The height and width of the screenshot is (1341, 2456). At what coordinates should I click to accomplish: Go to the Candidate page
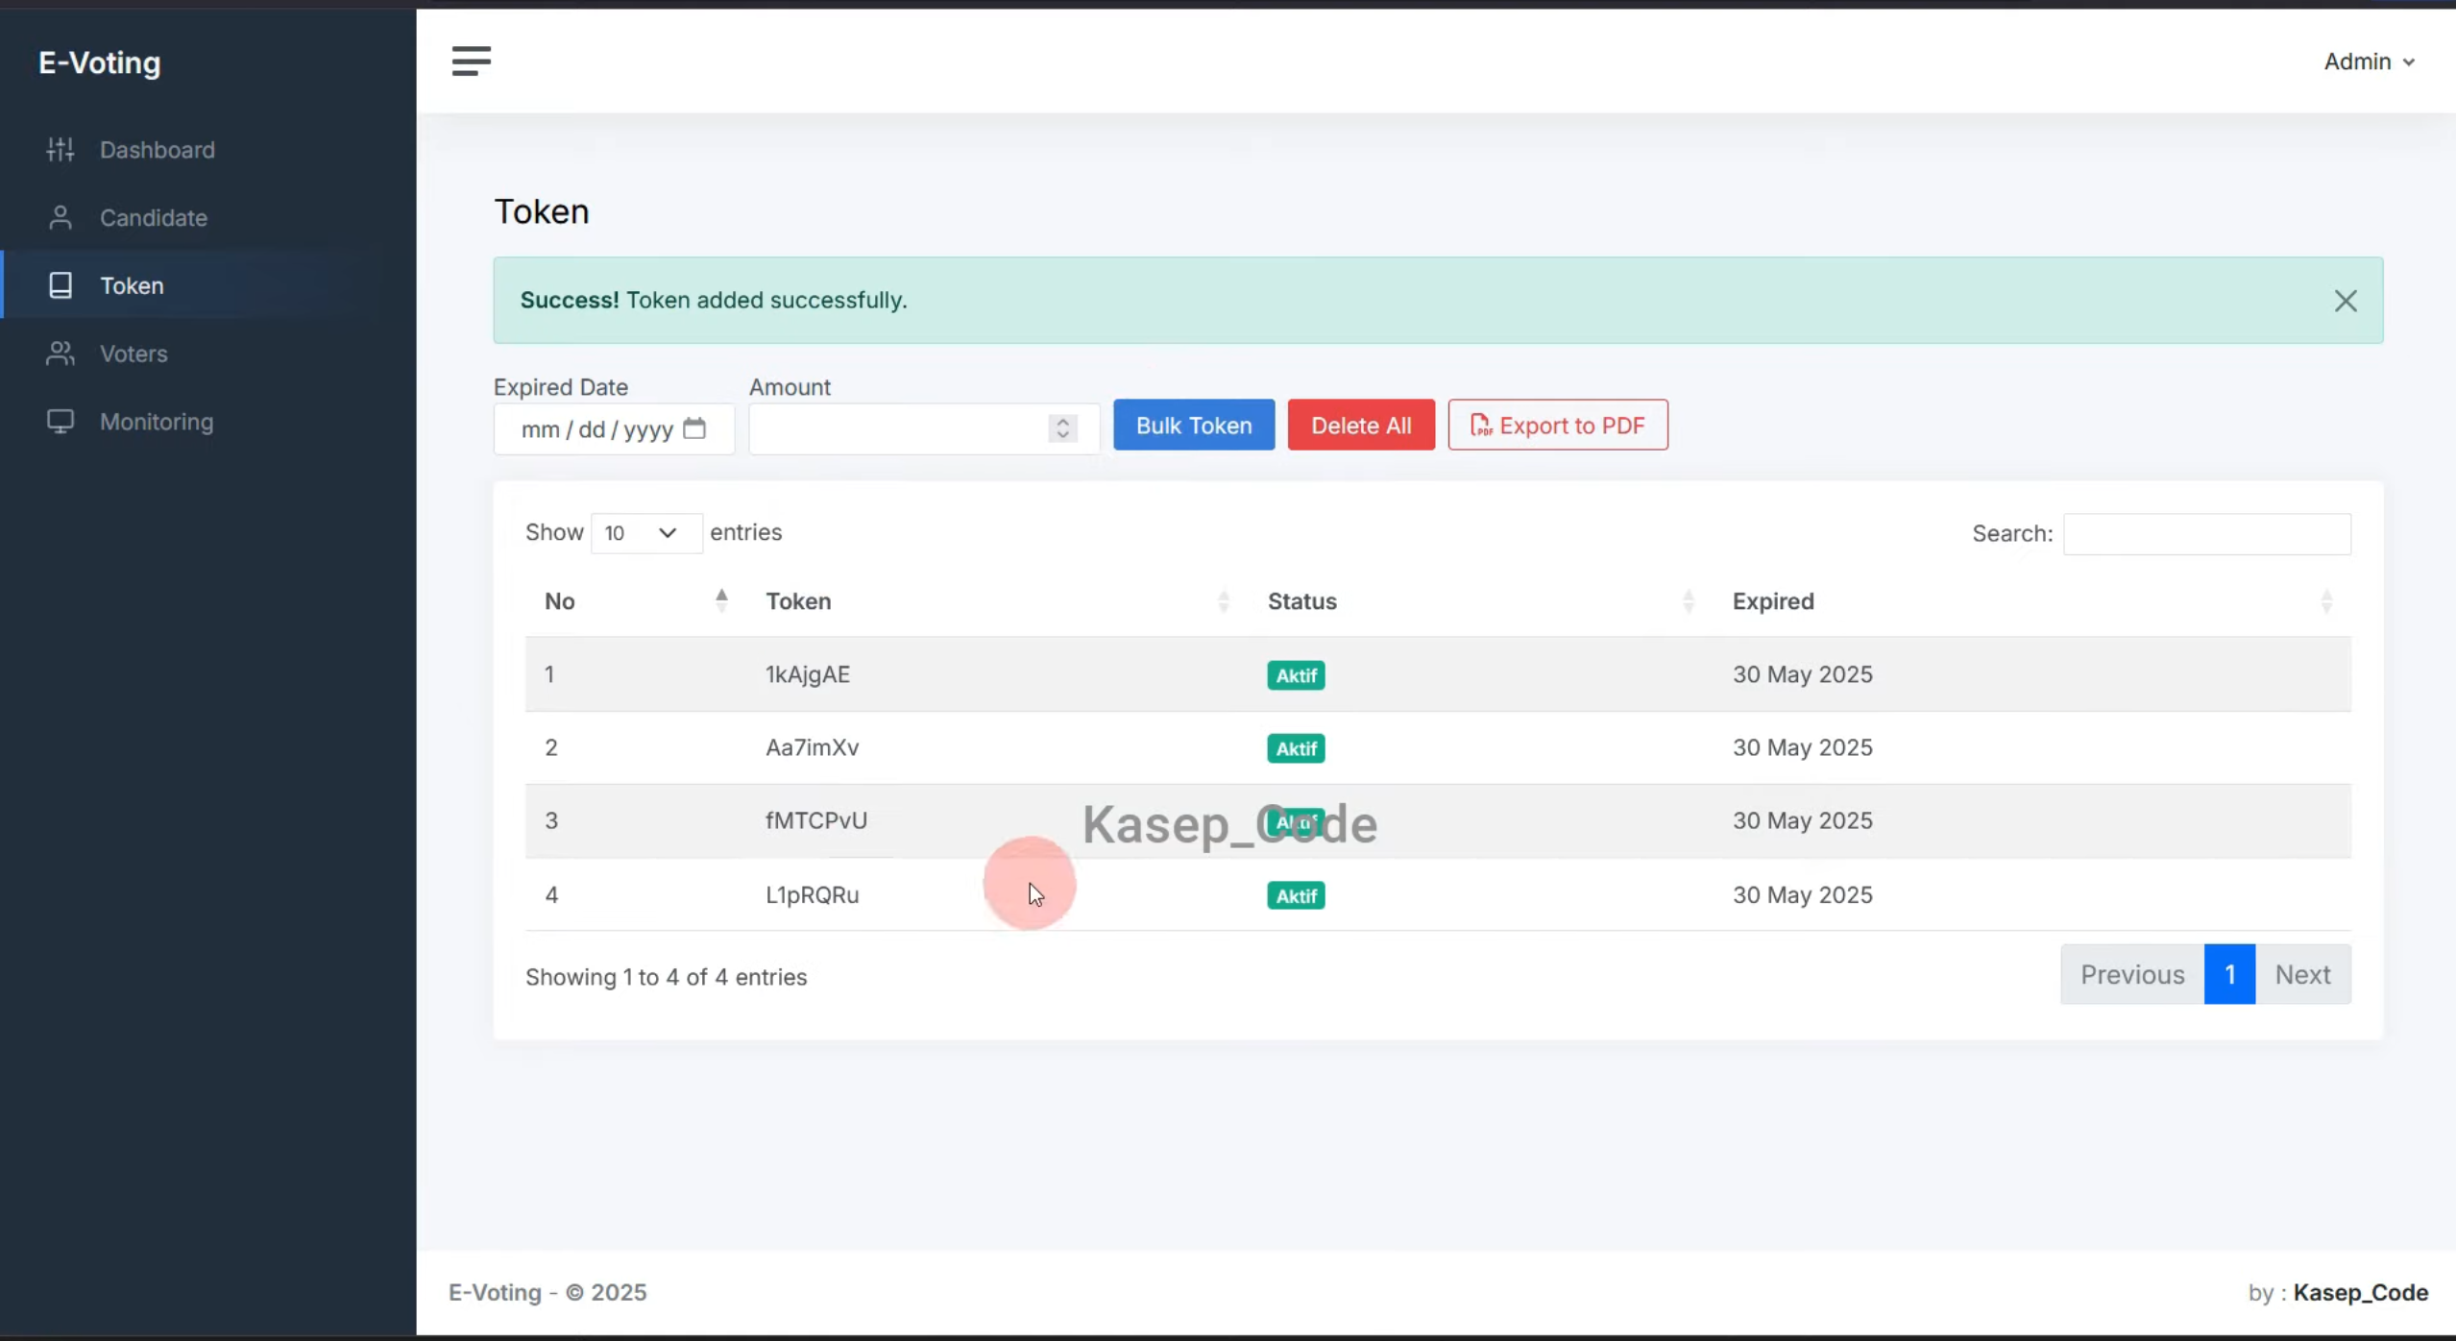[154, 218]
